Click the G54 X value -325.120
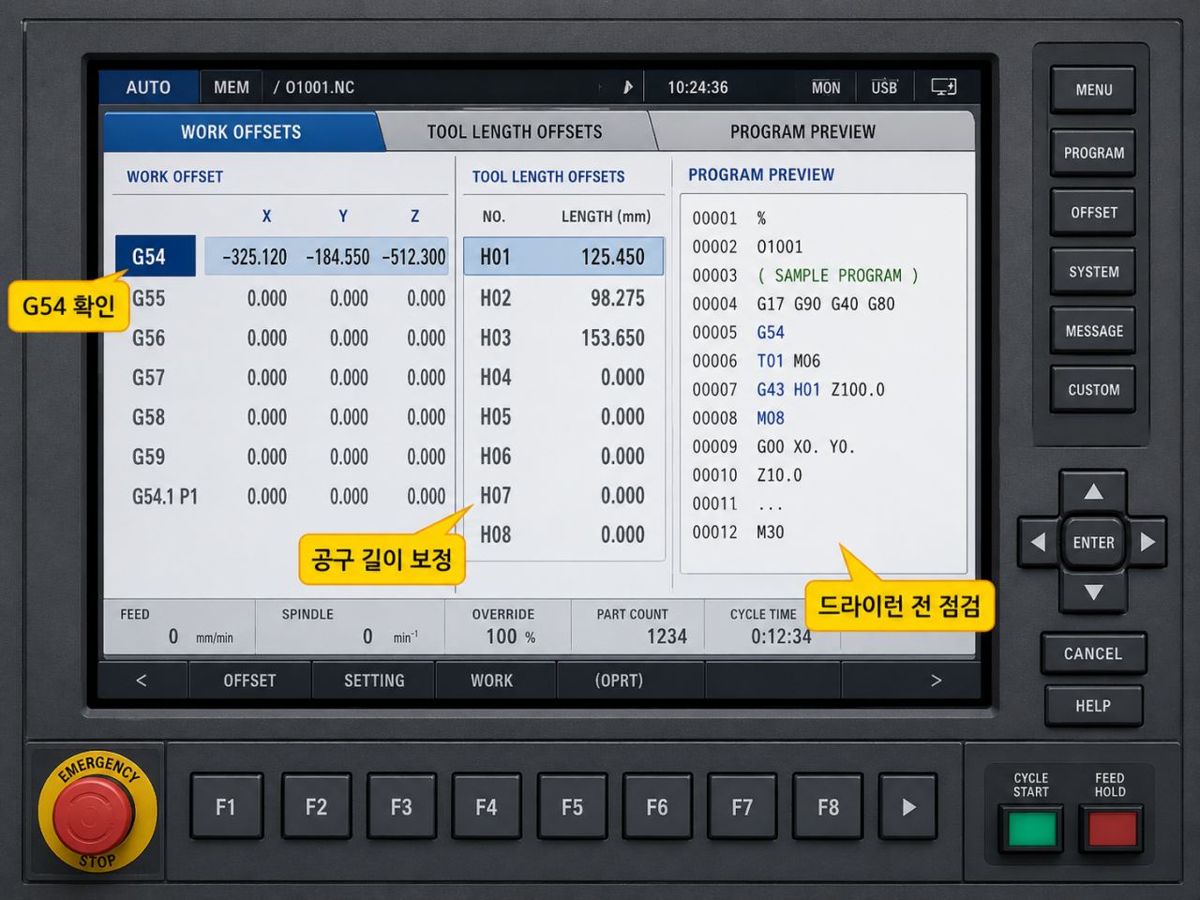The width and height of the screenshot is (1200, 900). point(254,257)
